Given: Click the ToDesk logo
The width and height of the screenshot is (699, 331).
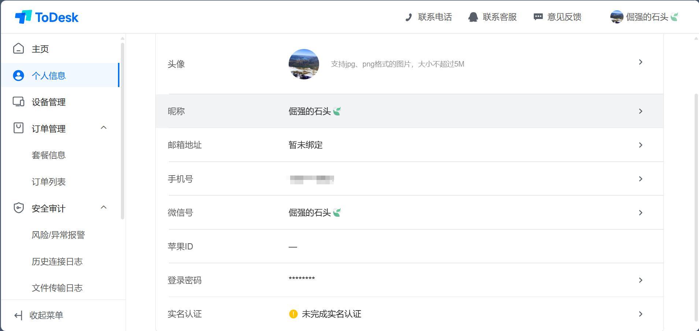Looking at the screenshot, I should pos(47,17).
